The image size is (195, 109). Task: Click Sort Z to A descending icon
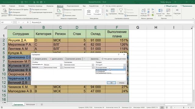click(107, 14)
